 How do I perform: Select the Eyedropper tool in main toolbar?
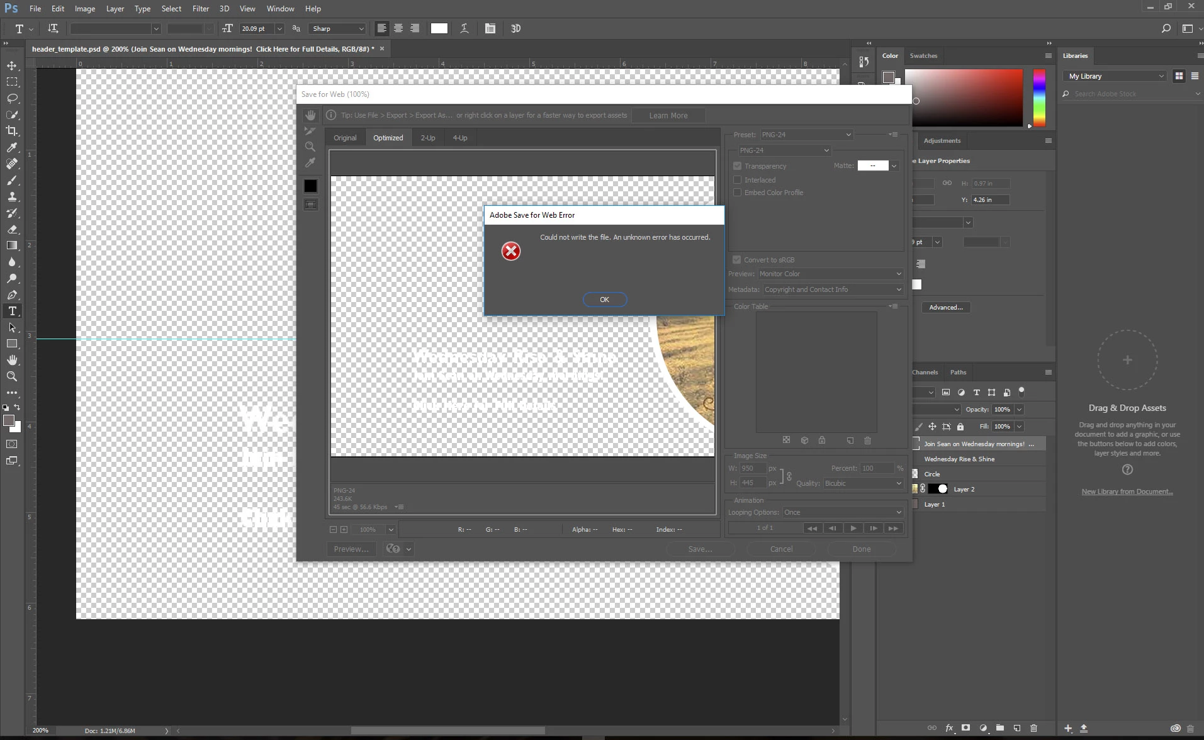coord(12,147)
